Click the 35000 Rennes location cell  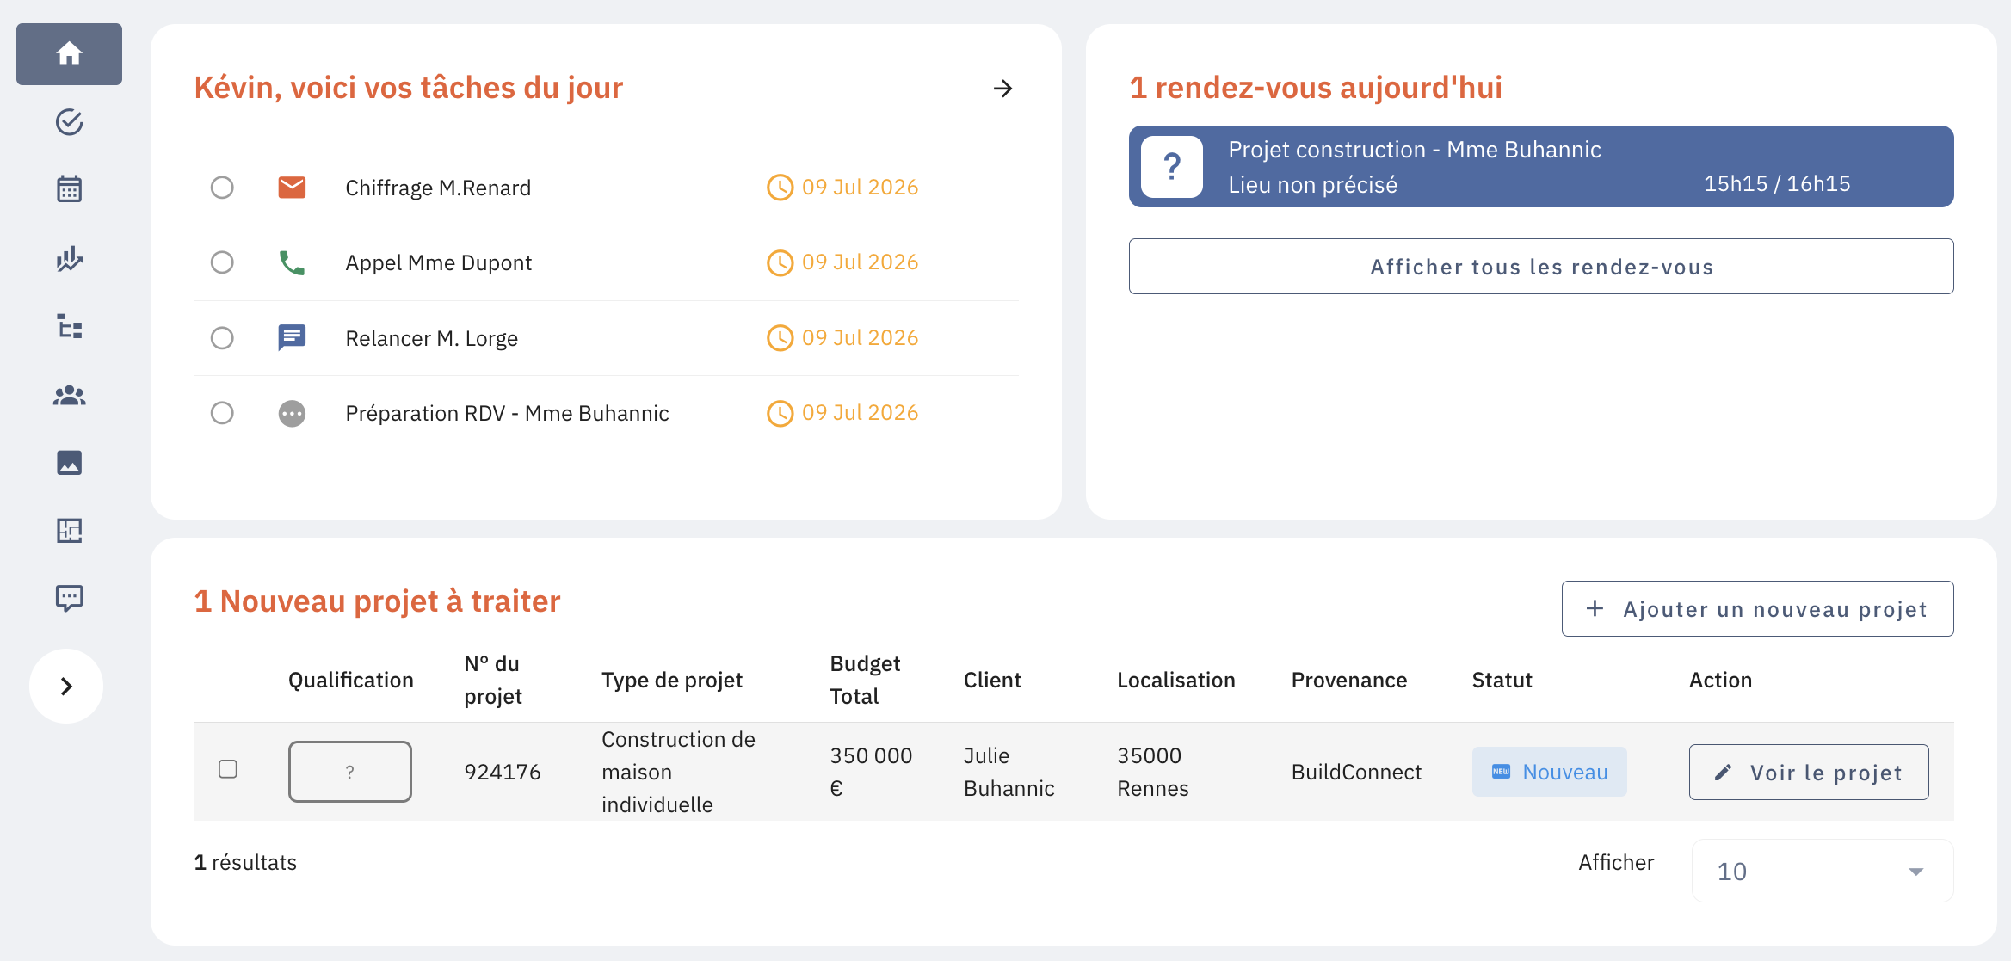point(1152,772)
